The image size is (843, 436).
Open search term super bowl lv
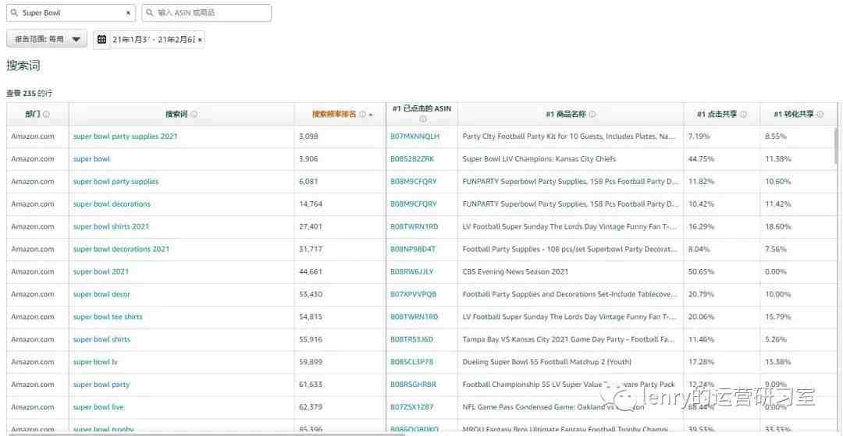click(x=95, y=362)
